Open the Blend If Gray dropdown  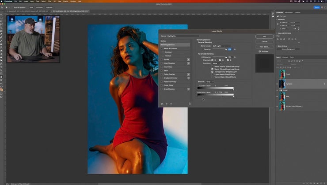(210, 81)
